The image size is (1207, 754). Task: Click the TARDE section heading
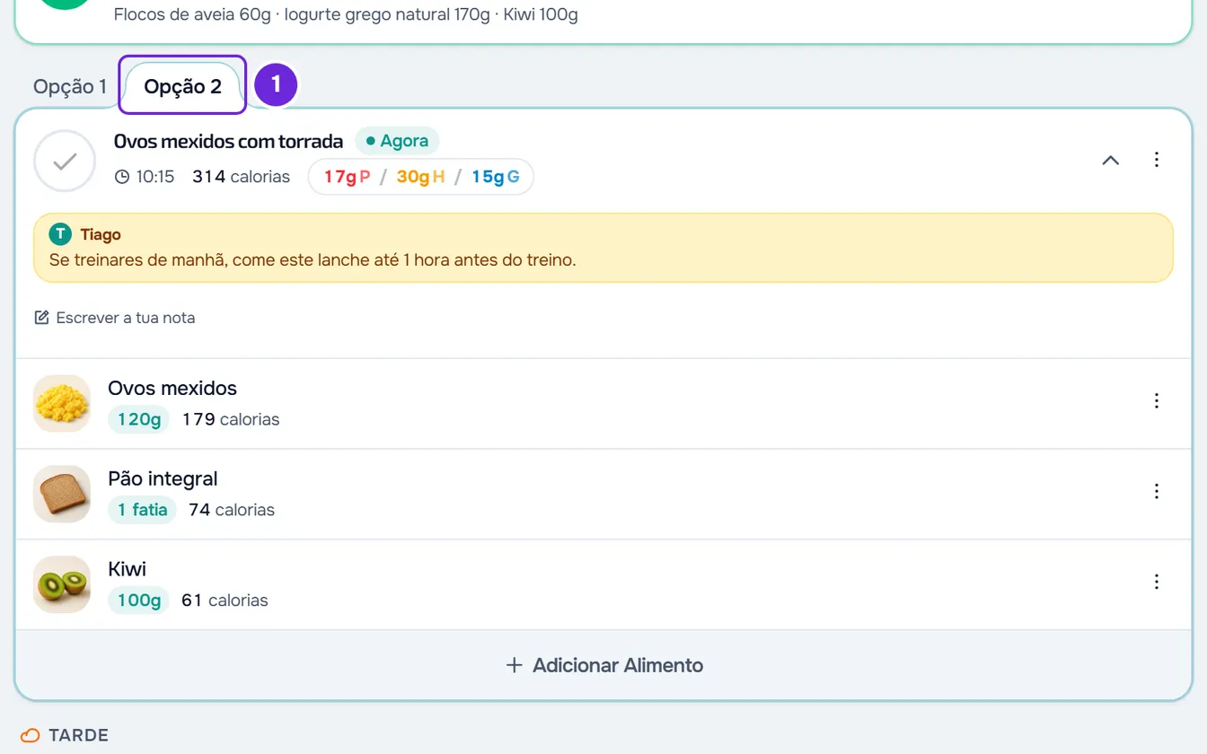[78, 735]
